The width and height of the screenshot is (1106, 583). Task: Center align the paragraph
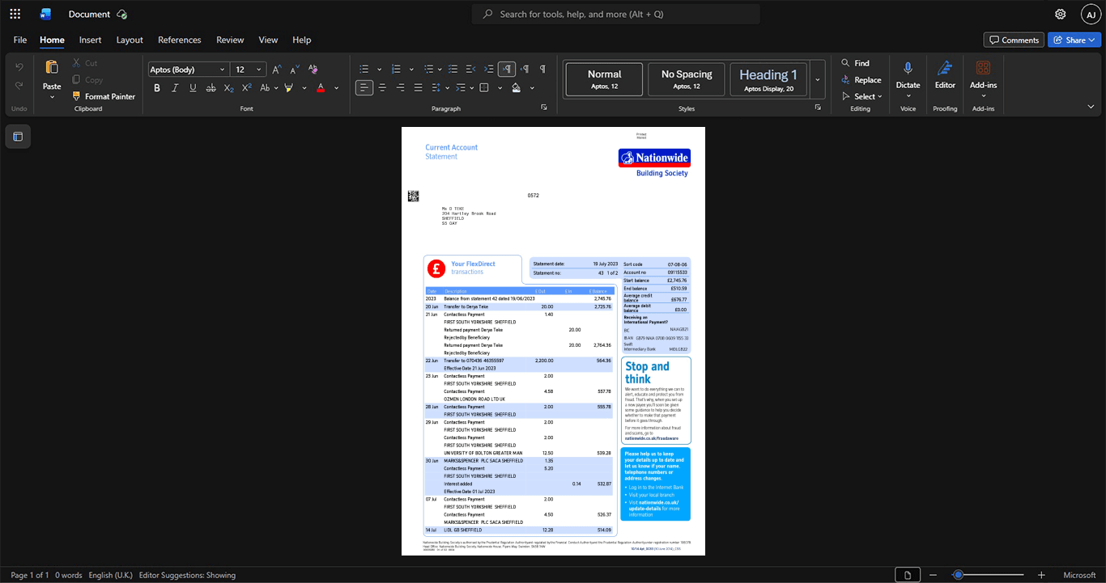click(x=382, y=87)
